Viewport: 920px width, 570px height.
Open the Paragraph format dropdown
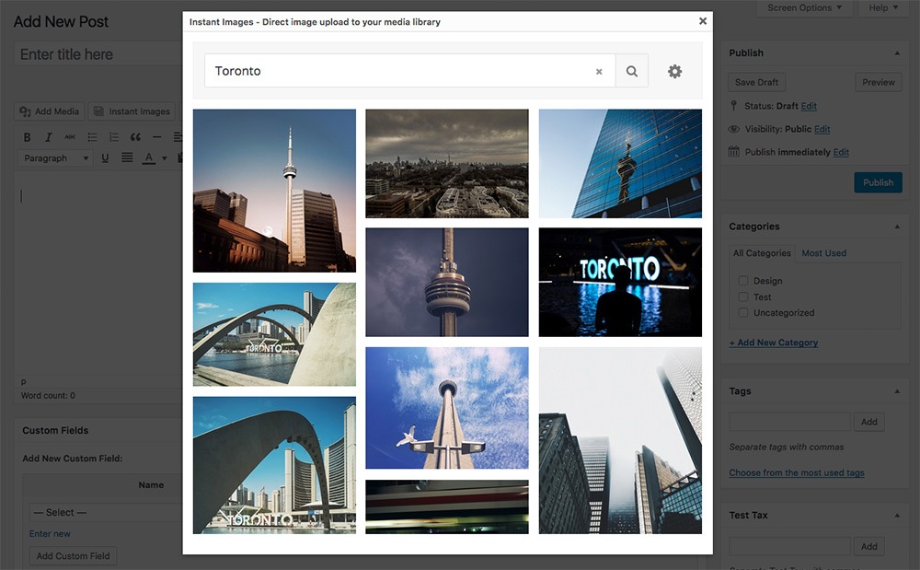(56, 157)
